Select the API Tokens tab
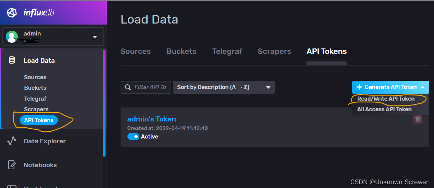 pyautogui.click(x=326, y=52)
